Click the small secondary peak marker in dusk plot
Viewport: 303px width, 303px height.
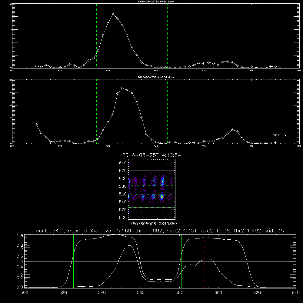click(233, 130)
